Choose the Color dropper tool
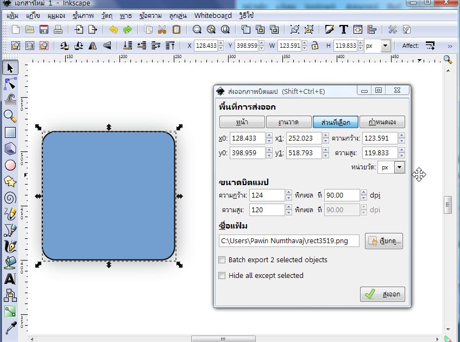 pyautogui.click(x=10, y=328)
